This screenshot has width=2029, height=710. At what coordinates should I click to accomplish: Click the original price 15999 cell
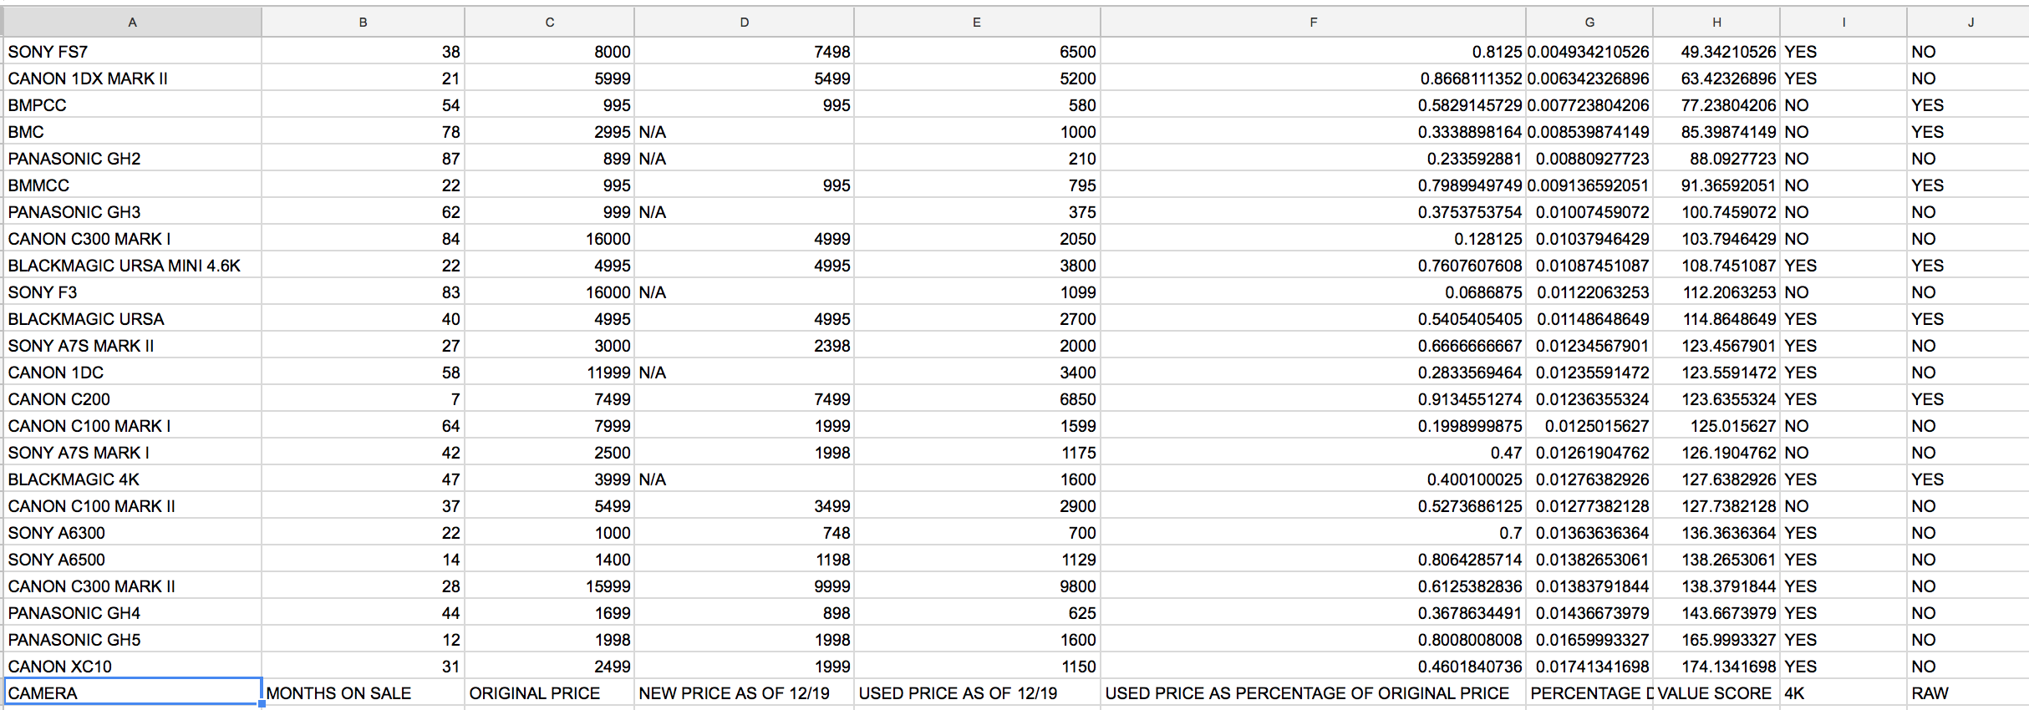point(549,586)
